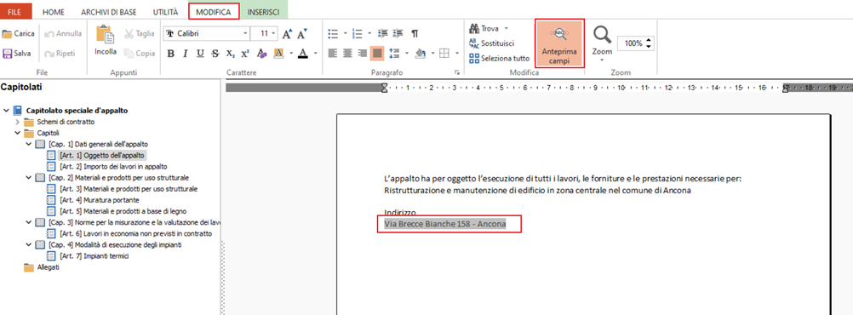853x315 pixels.
Task: Open the Calibri font name dropdown
Action: 245,34
